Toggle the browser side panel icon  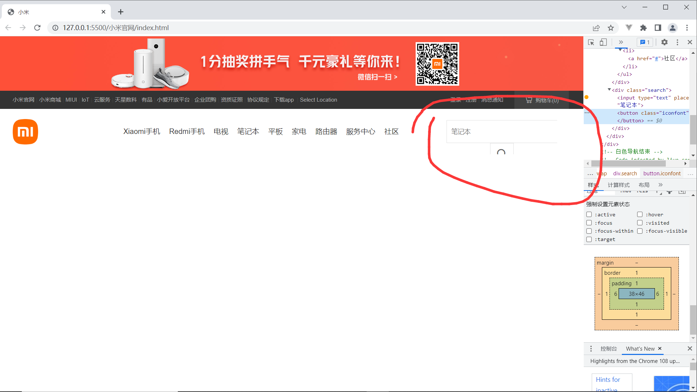[x=658, y=28]
